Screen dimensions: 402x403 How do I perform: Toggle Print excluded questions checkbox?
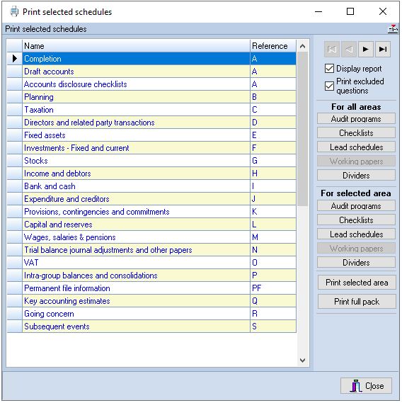pos(329,86)
